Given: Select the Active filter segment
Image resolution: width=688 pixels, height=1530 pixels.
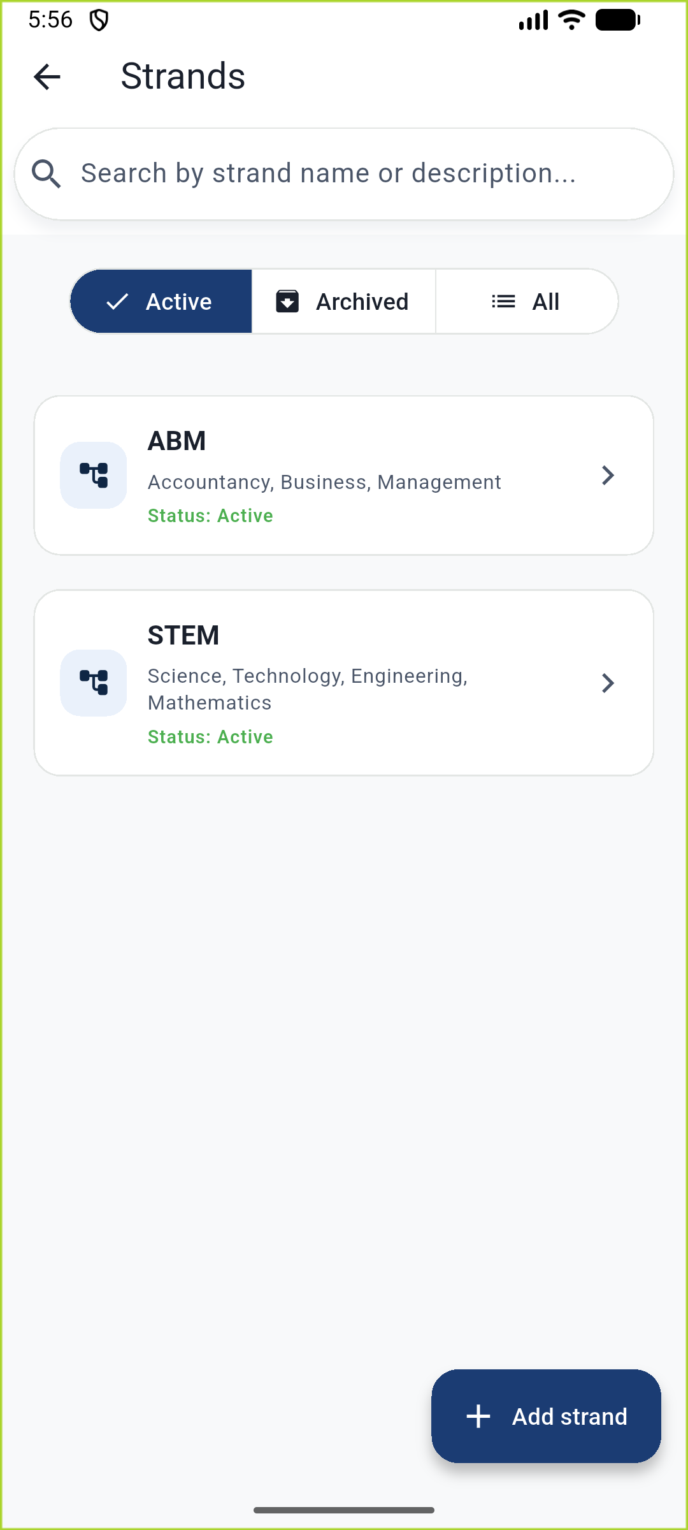Looking at the screenshot, I should [x=162, y=302].
